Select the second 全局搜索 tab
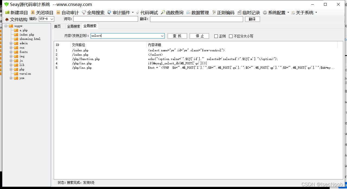 (x=90, y=26)
